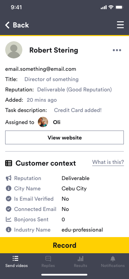Open the What is this? link

[108, 162]
